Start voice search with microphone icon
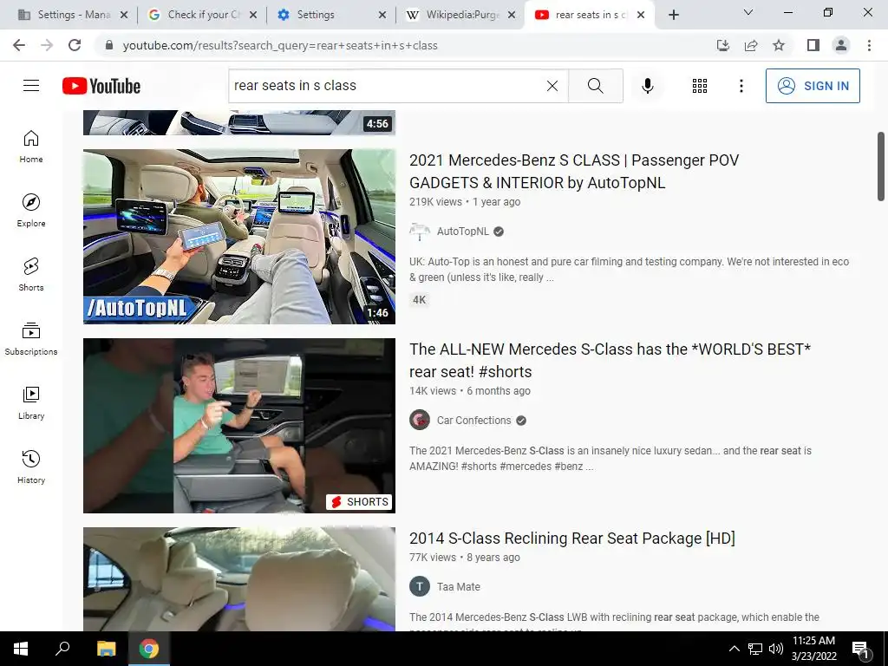This screenshot has height=666, width=888. [647, 86]
